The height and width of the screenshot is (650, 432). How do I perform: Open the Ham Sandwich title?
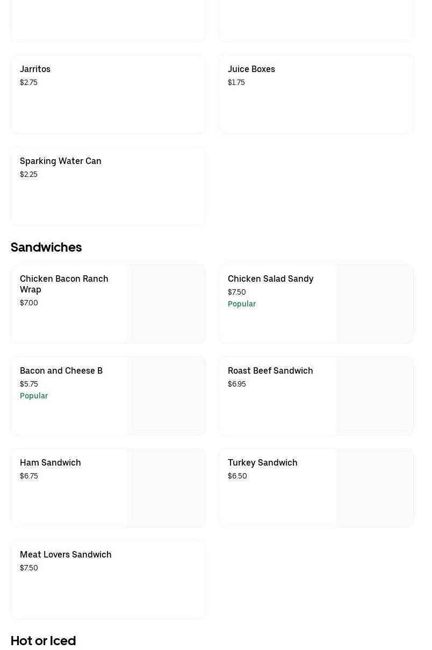[x=51, y=463]
